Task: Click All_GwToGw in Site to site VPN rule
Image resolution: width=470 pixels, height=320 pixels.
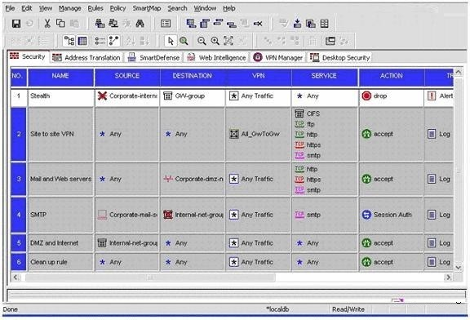Action: pos(255,134)
